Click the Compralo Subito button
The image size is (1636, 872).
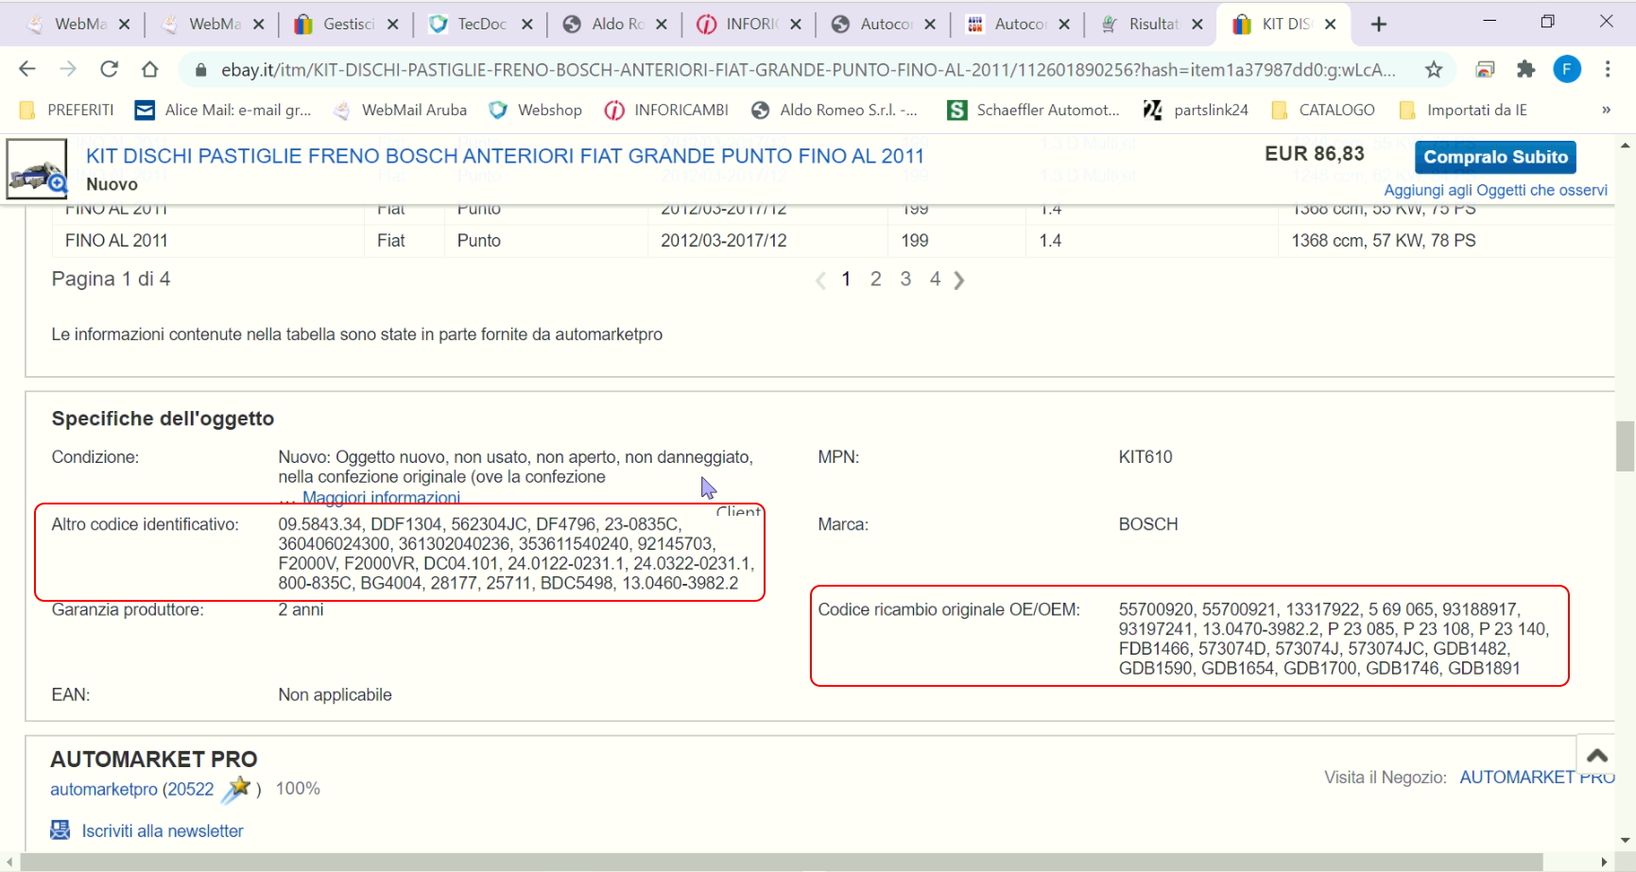coord(1495,157)
